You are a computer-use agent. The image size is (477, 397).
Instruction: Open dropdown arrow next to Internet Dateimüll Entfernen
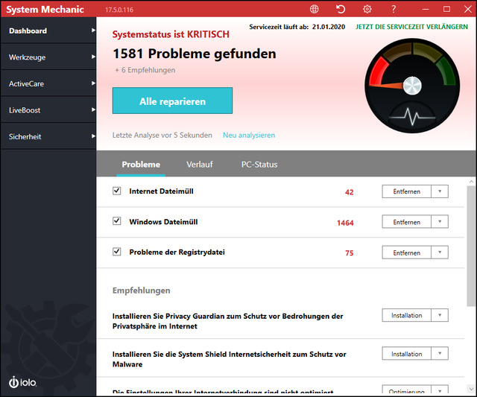click(440, 191)
